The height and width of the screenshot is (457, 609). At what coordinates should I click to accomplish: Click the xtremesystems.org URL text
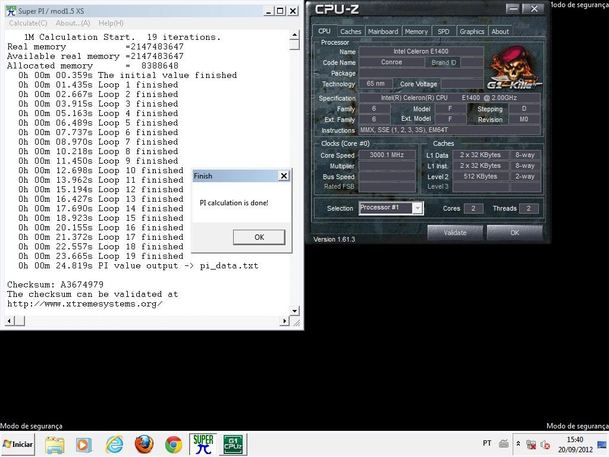point(84,304)
